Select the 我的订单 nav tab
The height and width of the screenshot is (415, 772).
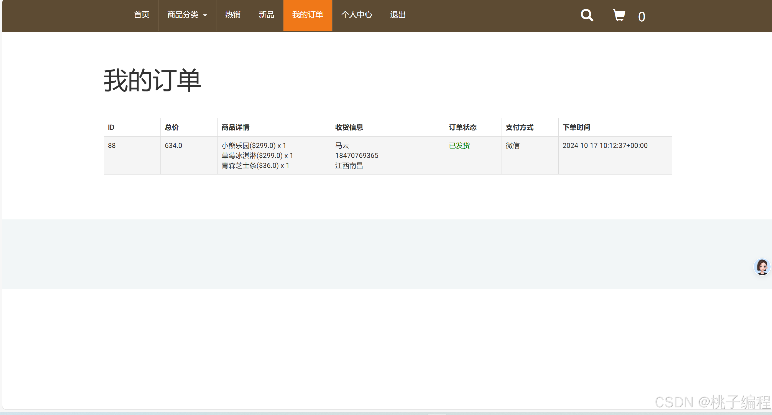308,15
